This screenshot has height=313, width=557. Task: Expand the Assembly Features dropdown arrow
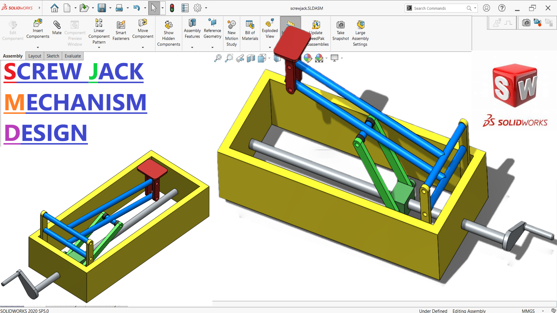pyautogui.click(x=192, y=47)
